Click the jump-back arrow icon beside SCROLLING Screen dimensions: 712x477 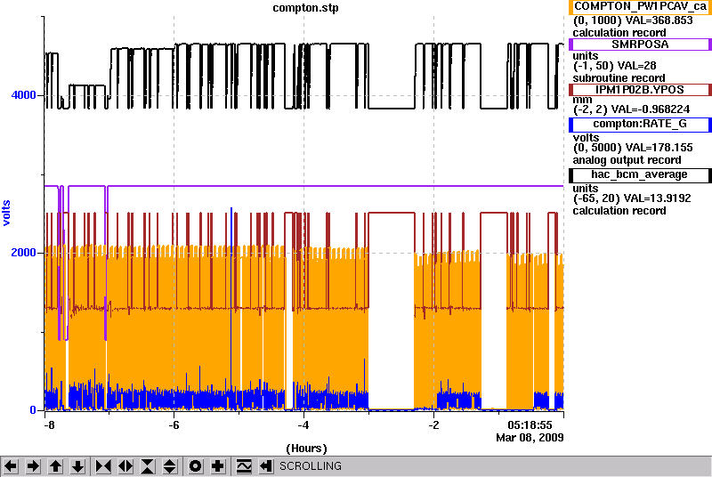tap(266, 466)
